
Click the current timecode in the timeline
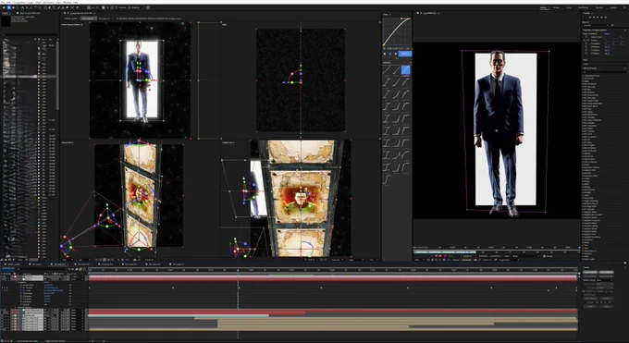(x=8, y=268)
